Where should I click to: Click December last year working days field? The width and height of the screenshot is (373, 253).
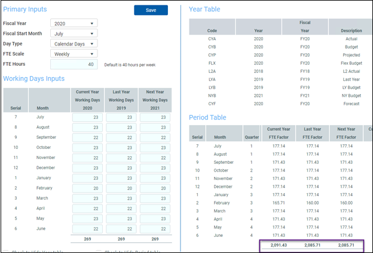pos(121,168)
